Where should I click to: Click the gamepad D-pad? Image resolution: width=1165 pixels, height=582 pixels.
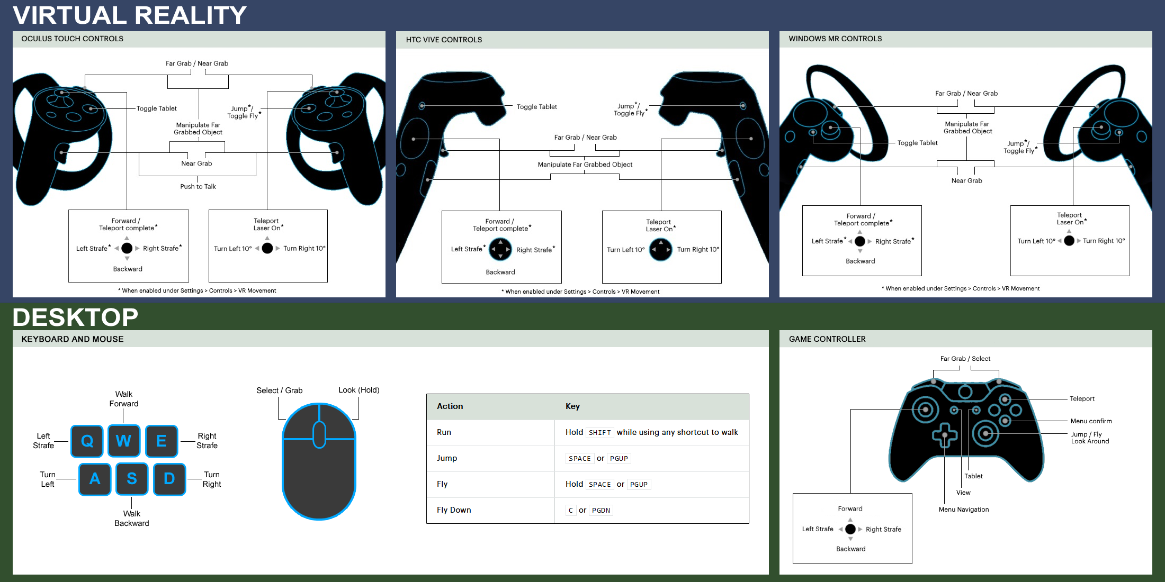pos(945,435)
